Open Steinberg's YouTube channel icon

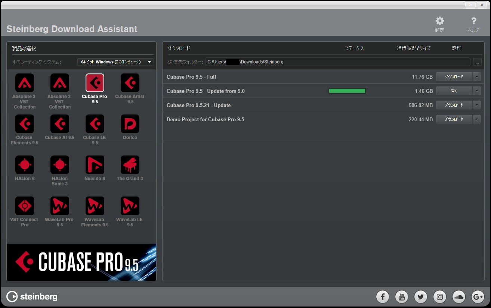click(402, 297)
